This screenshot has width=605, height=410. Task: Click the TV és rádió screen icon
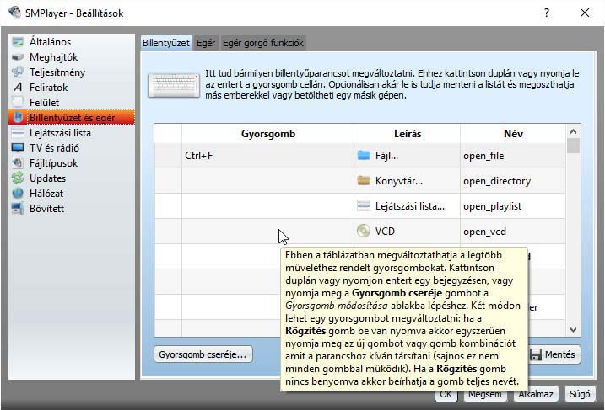(x=18, y=148)
